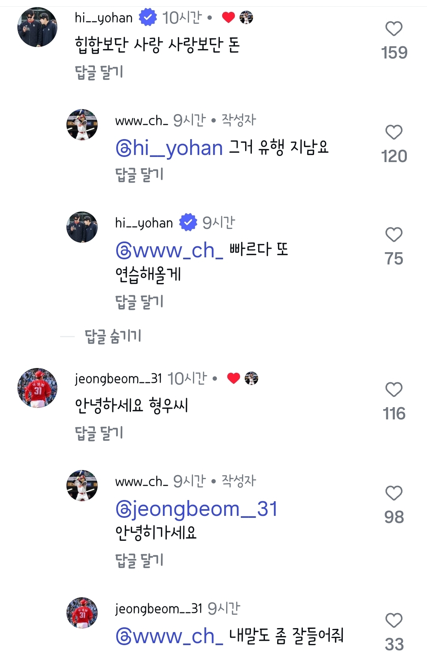Open jeongbeom__31's avatar on 안녕하세요 형우씨 comment

point(38,388)
